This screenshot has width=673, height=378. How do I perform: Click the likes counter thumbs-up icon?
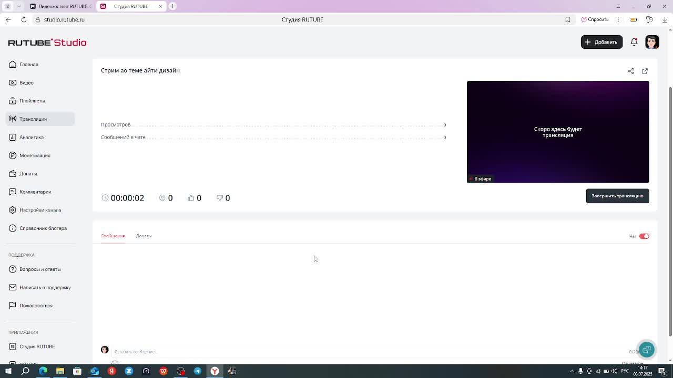191,198
